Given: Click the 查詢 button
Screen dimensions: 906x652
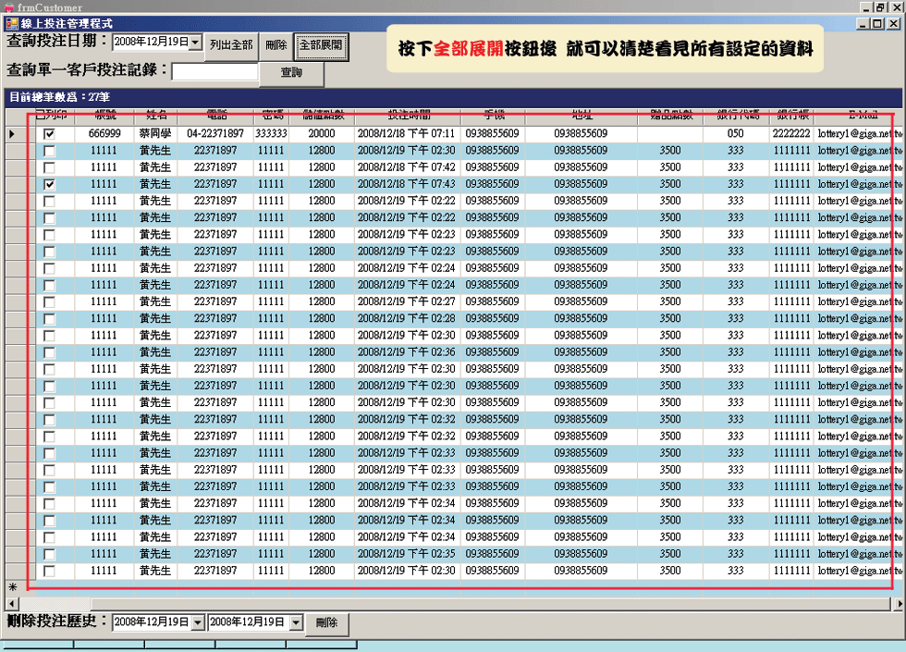Looking at the screenshot, I should [x=290, y=72].
